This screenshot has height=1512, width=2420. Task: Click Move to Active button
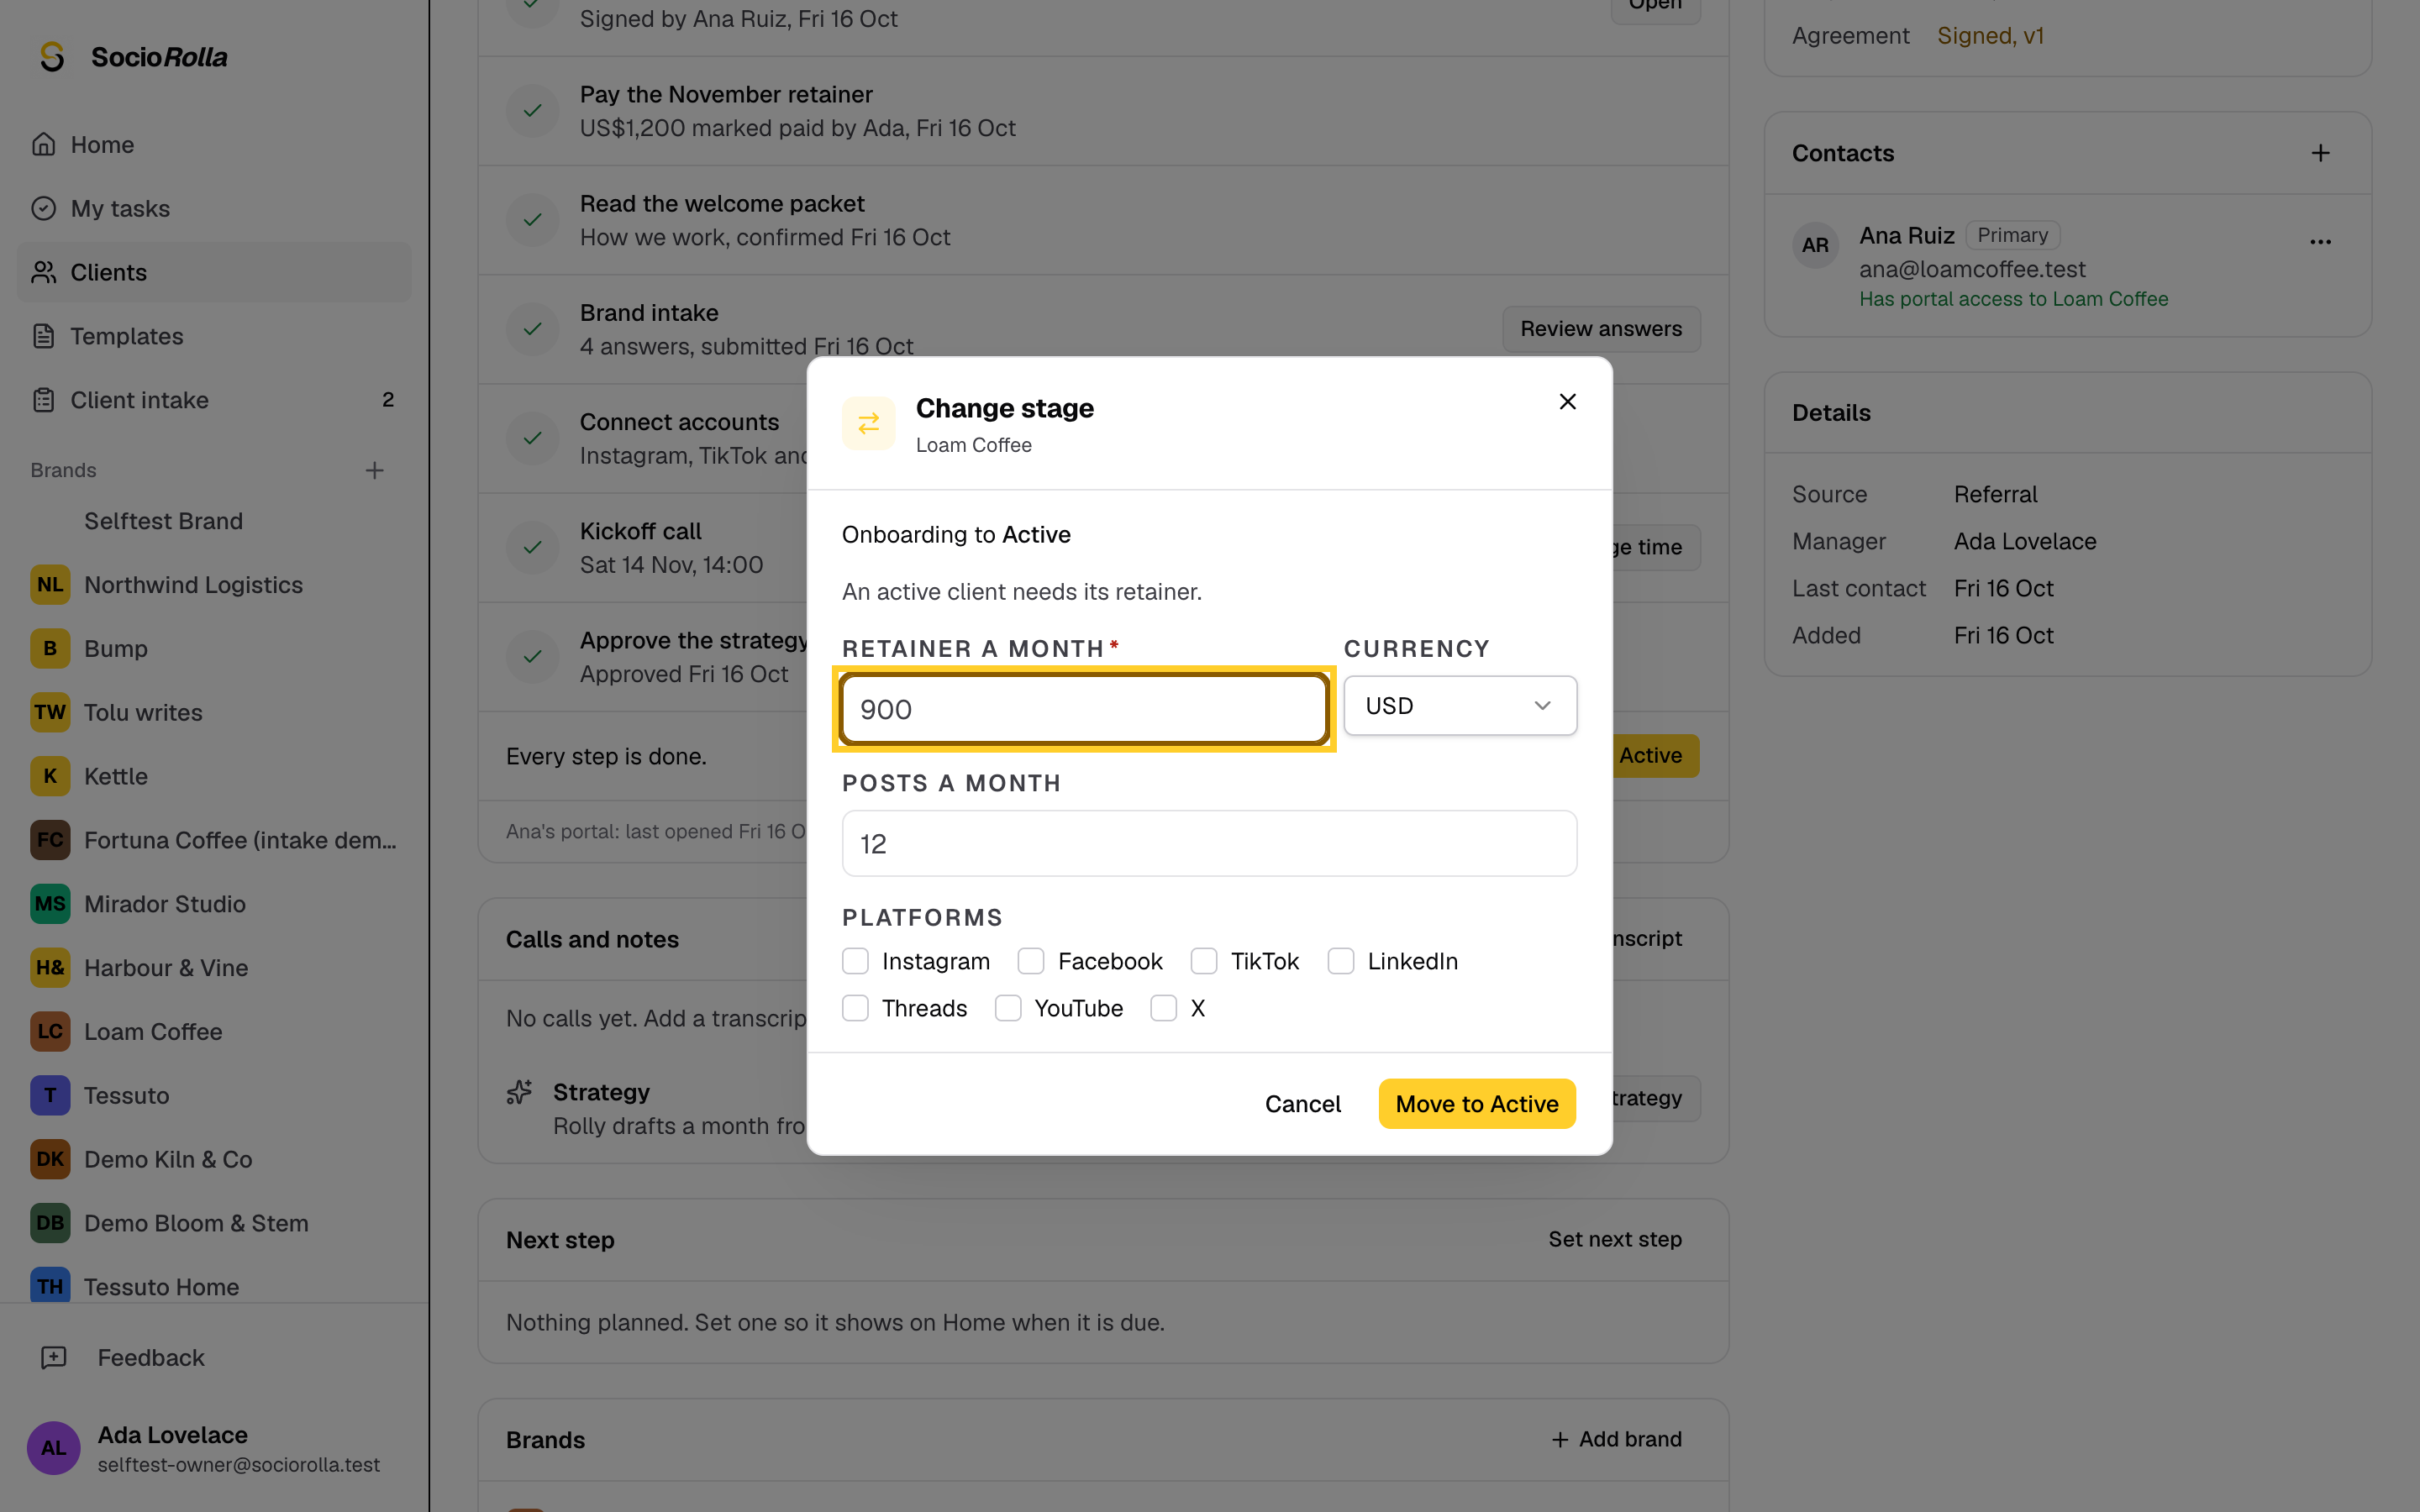pyautogui.click(x=1477, y=1104)
